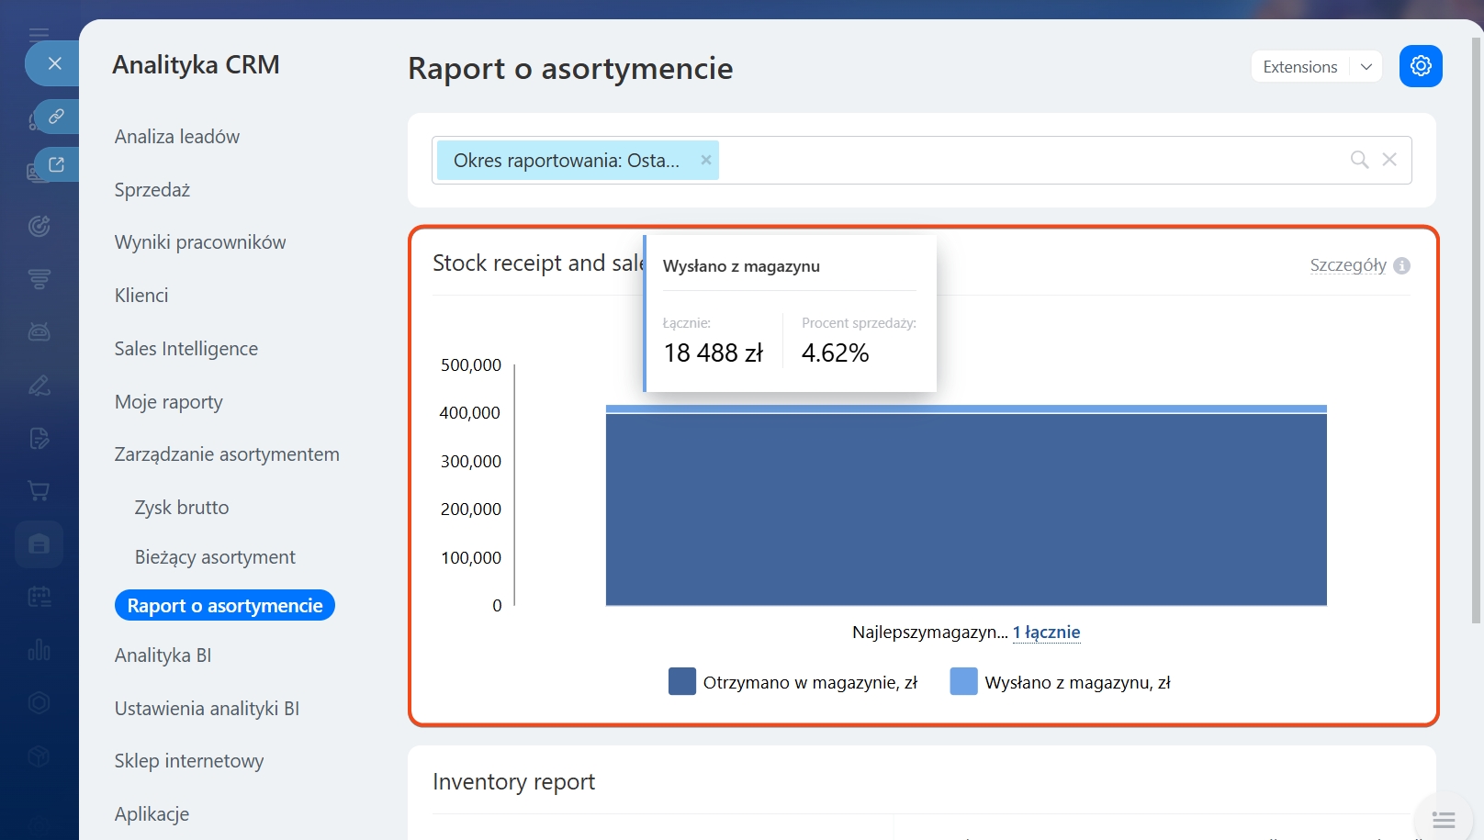Remove the Okres raportowania filter chip
The width and height of the screenshot is (1484, 840).
[705, 160]
